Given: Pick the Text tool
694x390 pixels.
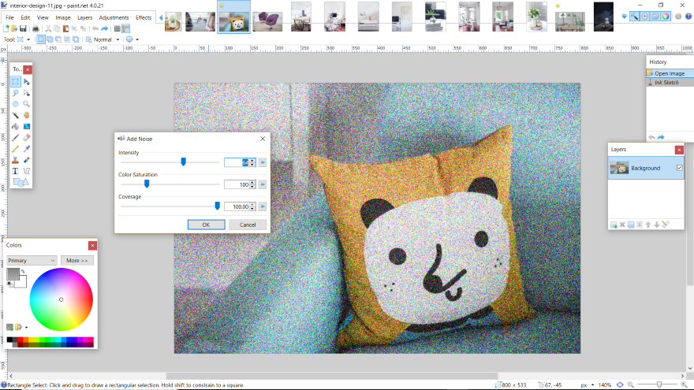Looking at the screenshot, I should (15, 170).
